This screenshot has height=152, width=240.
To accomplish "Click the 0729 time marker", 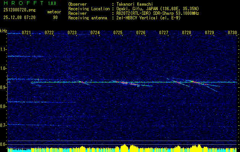I will pyautogui.click(x=209, y=33).
